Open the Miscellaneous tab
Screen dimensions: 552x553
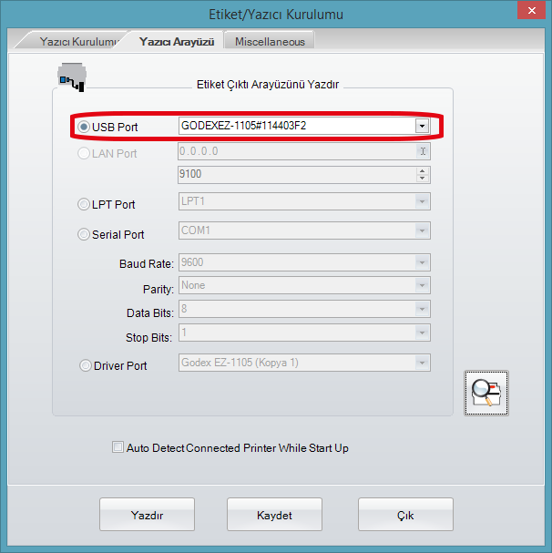[x=270, y=42]
